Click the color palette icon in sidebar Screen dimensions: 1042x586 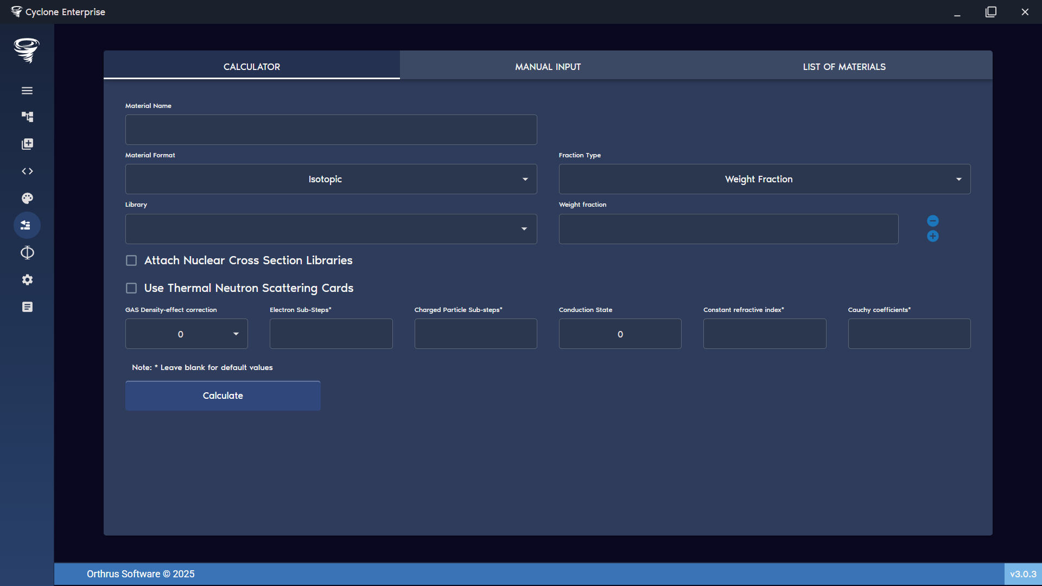click(x=27, y=198)
